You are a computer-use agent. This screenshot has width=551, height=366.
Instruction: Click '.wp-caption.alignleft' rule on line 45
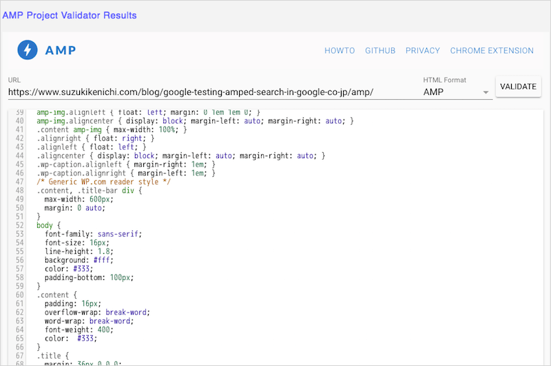pyautogui.click(x=126, y=164)
